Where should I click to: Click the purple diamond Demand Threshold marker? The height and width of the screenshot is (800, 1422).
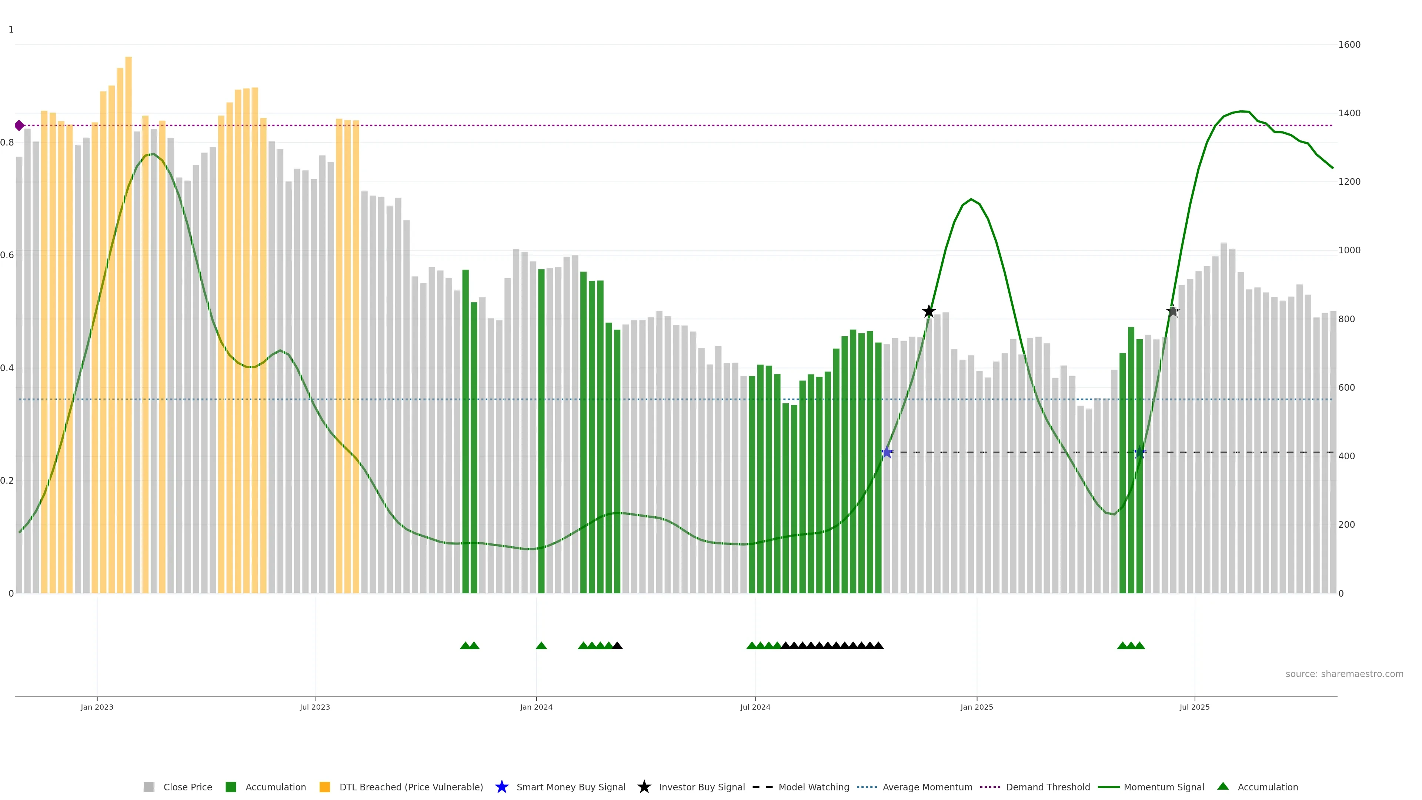[19, 126]
